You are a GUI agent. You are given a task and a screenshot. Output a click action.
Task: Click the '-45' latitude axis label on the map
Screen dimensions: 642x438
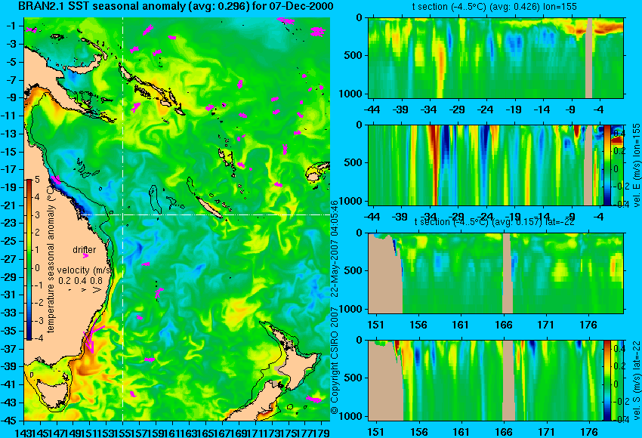(x=9, y=421)
